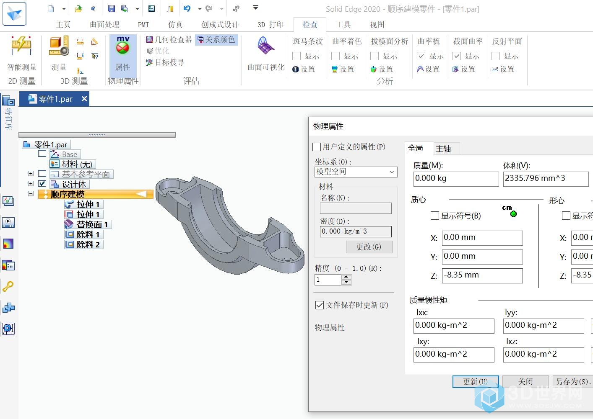Uncheck curvature comb display checkbox
The width and height of the screenshot is (593, 419).
click(421, 56)
